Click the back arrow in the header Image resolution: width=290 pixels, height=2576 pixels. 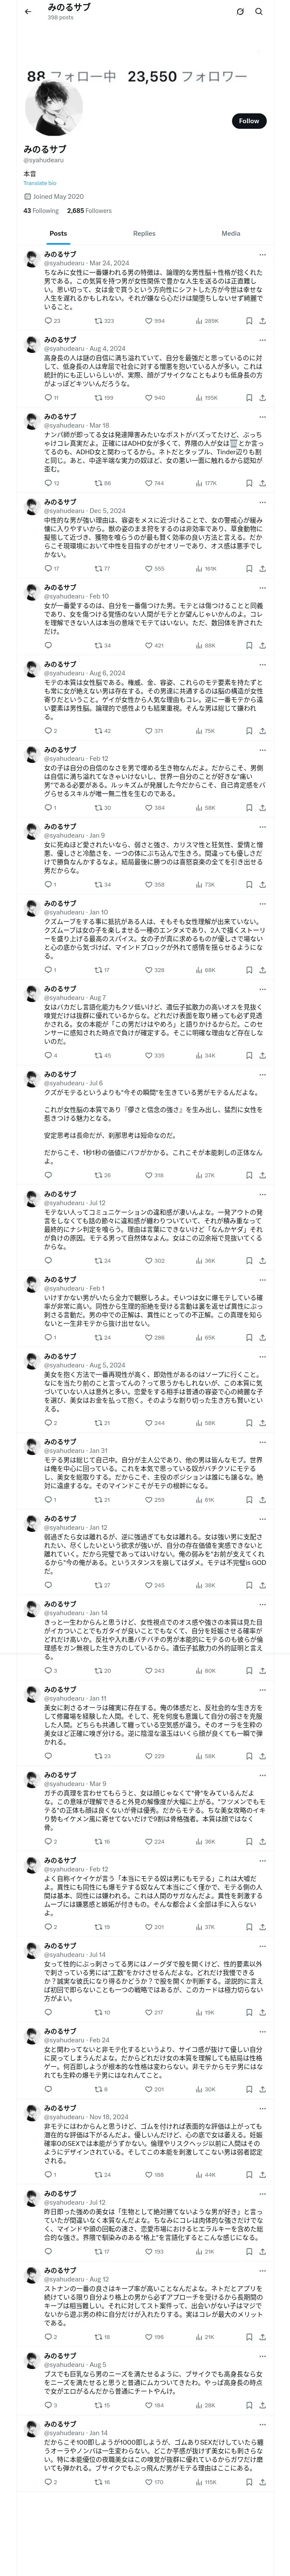[27, 11]
